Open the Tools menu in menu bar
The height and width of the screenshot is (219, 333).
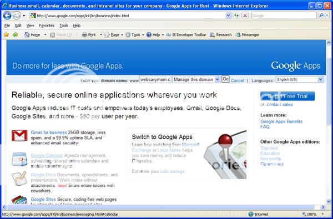pos(64,26)
